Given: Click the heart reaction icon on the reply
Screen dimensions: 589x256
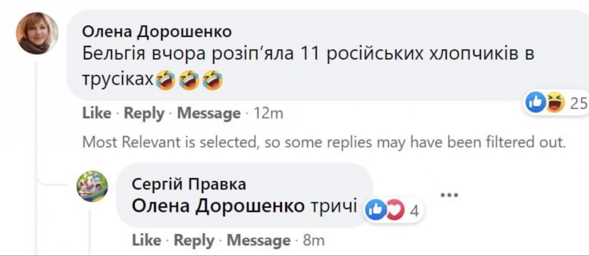Looking at the screenshot, I should pos(395,210).
